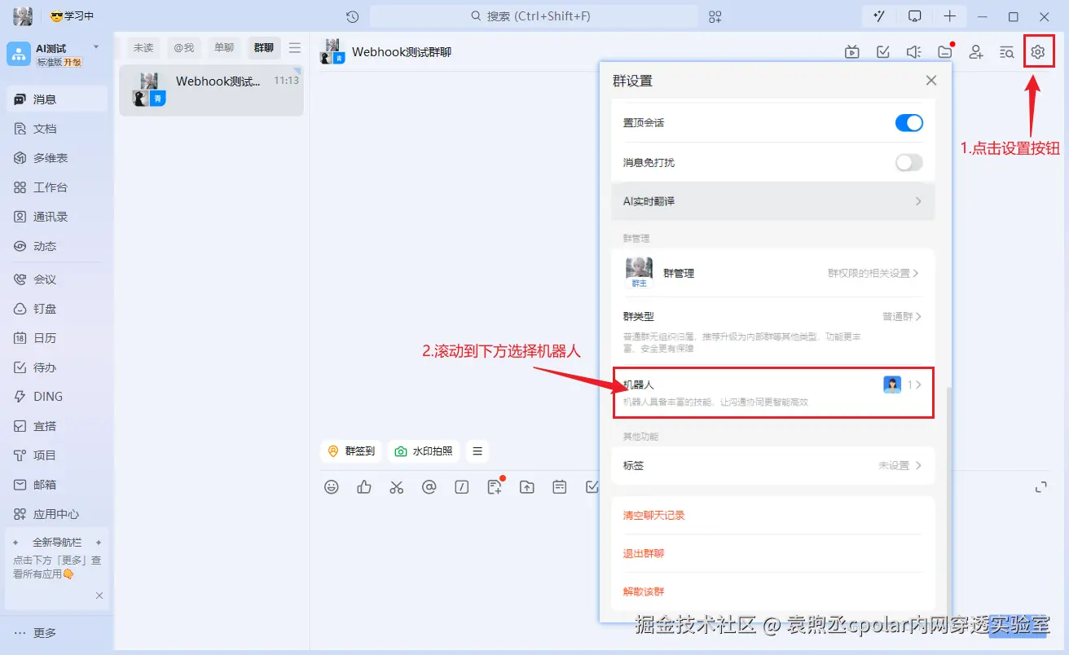The image size is (1069, 655).
Task: Go to 多维表 in sidebar
Action: (x=56, y=158)
